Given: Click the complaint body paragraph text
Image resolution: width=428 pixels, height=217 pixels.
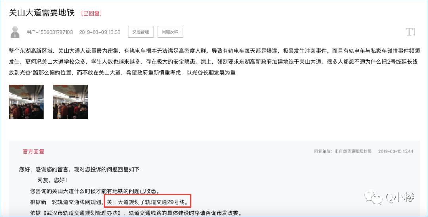Looking at the screenshot, I should click(x=214, y=62).
